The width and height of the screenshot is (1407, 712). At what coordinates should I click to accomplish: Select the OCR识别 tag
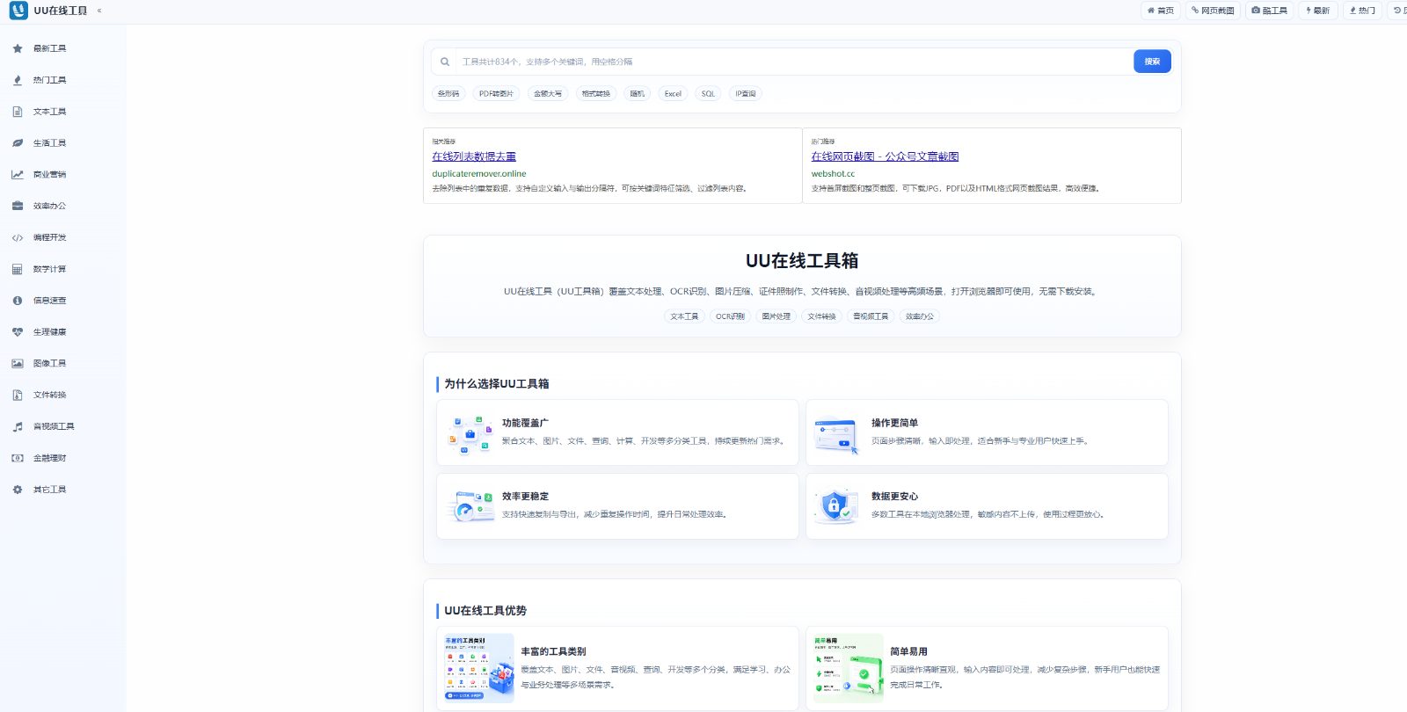click(730, 316)
